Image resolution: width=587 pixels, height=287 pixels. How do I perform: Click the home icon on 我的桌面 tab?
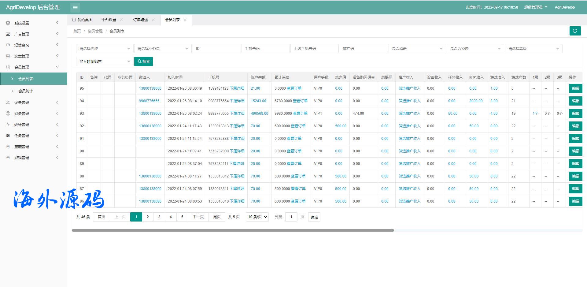pyautogui.click(x=74, y=20)
